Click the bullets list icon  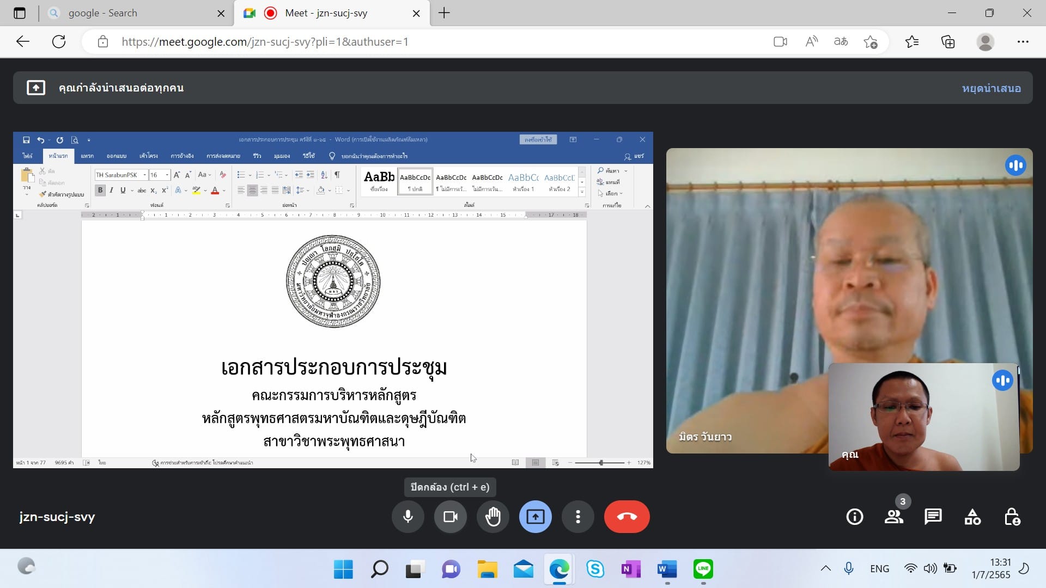click(241, 175)
